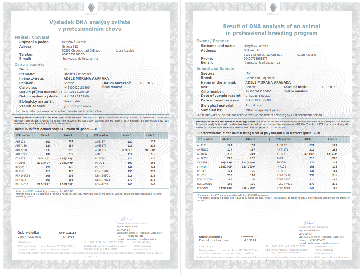This screenshot has height=275, width=362.
Task: Click 'Strana 1 / 1' page number
Action: (x=91, y=257)
